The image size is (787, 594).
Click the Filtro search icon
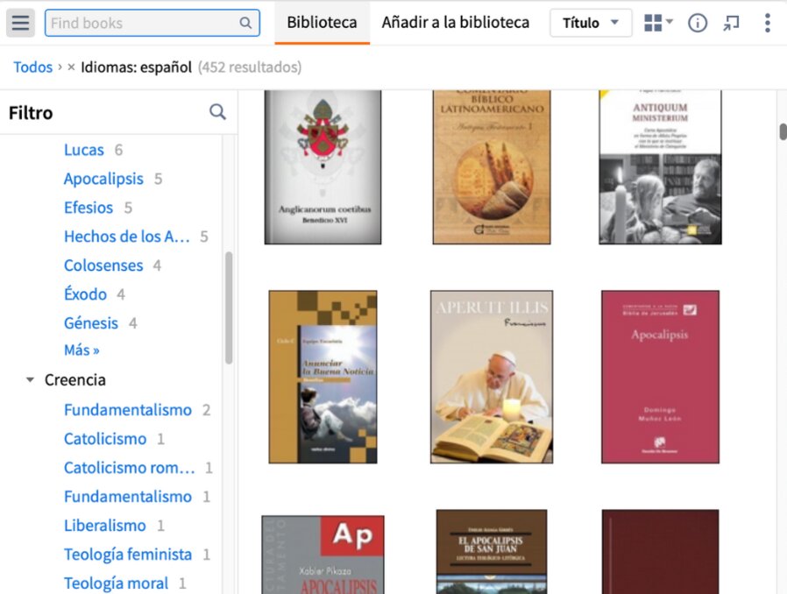pyautogui.click(x=217, y=112)
